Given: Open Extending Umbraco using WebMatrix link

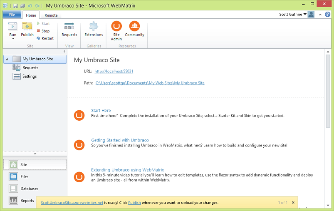Looking at the screenshot, I should click(x=128, y=170).
